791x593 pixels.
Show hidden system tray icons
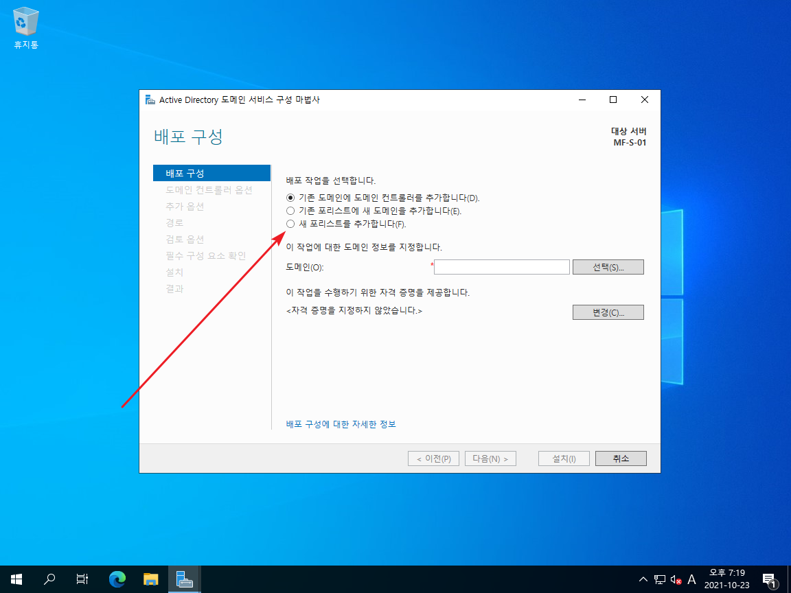click(x=643, y=579)
